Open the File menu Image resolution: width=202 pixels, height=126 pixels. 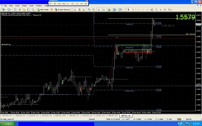click(5, 6)
